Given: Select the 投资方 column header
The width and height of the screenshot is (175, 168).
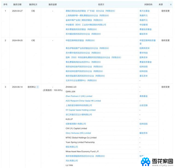Looking at the screenshot, I should (101, 4).
